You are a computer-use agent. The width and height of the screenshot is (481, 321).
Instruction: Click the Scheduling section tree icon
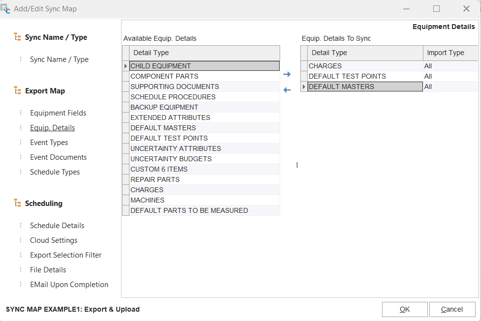(17, 204)
